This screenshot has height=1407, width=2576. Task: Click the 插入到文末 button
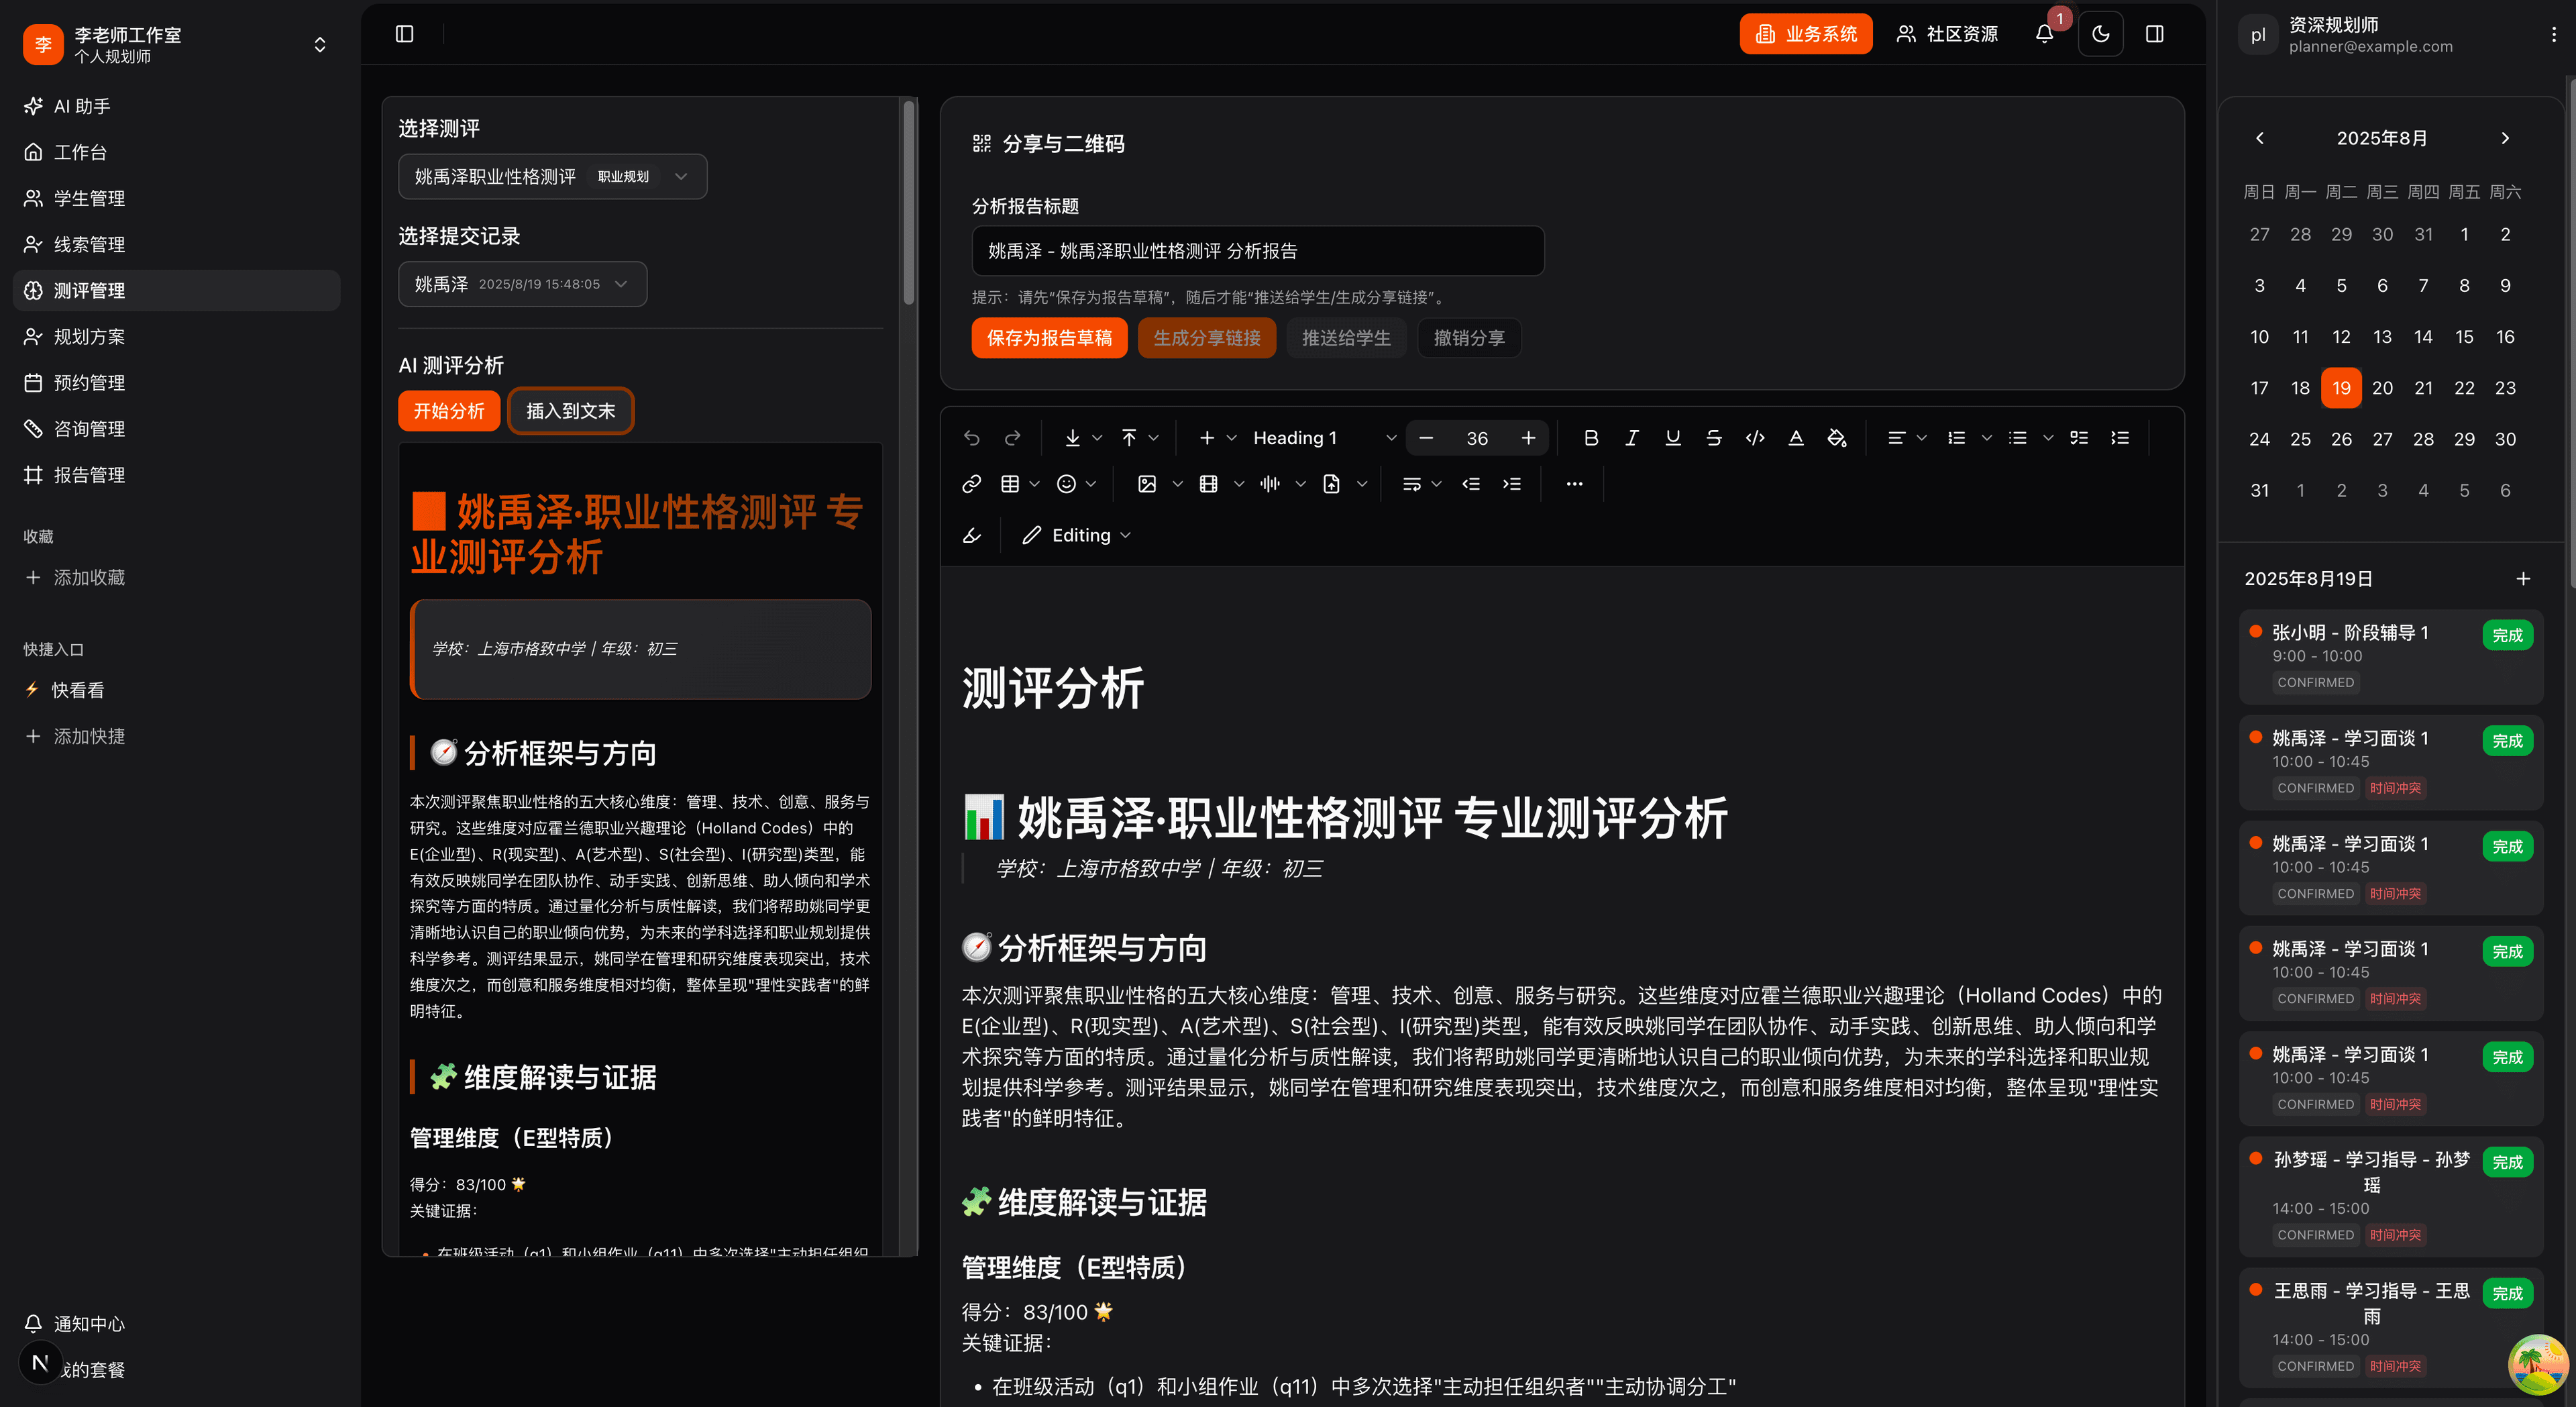coord(570,411)
